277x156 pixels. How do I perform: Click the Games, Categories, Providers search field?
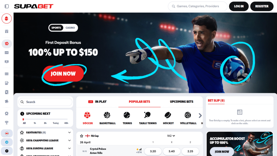point(197,6)
